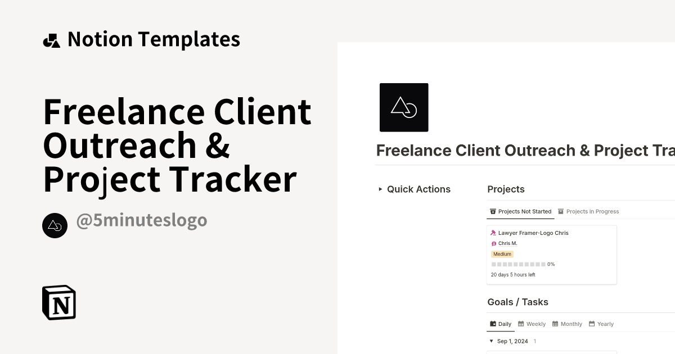Viewport: 675px width, 354px height.
Task: Collapse the Sep 1, 2024 group
Action: (491, 341)
